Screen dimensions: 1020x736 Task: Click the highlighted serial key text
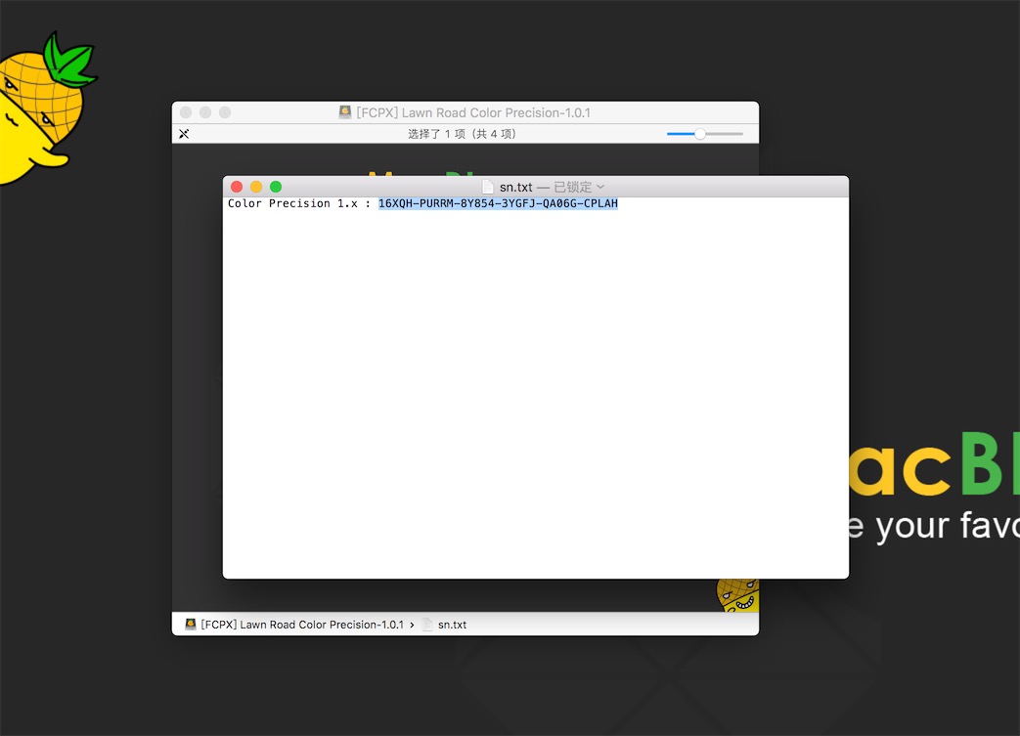[x=499, y=203]
